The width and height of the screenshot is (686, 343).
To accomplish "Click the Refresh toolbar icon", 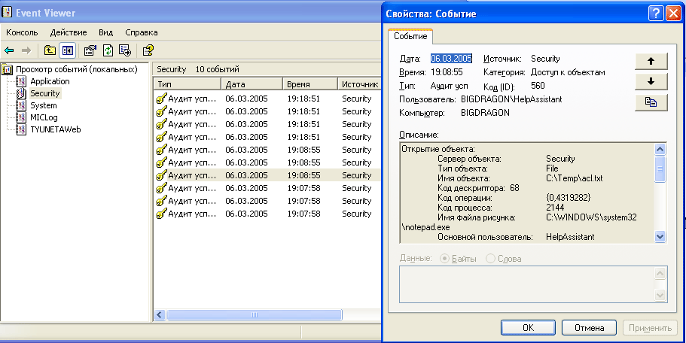I will coord(108,50).
